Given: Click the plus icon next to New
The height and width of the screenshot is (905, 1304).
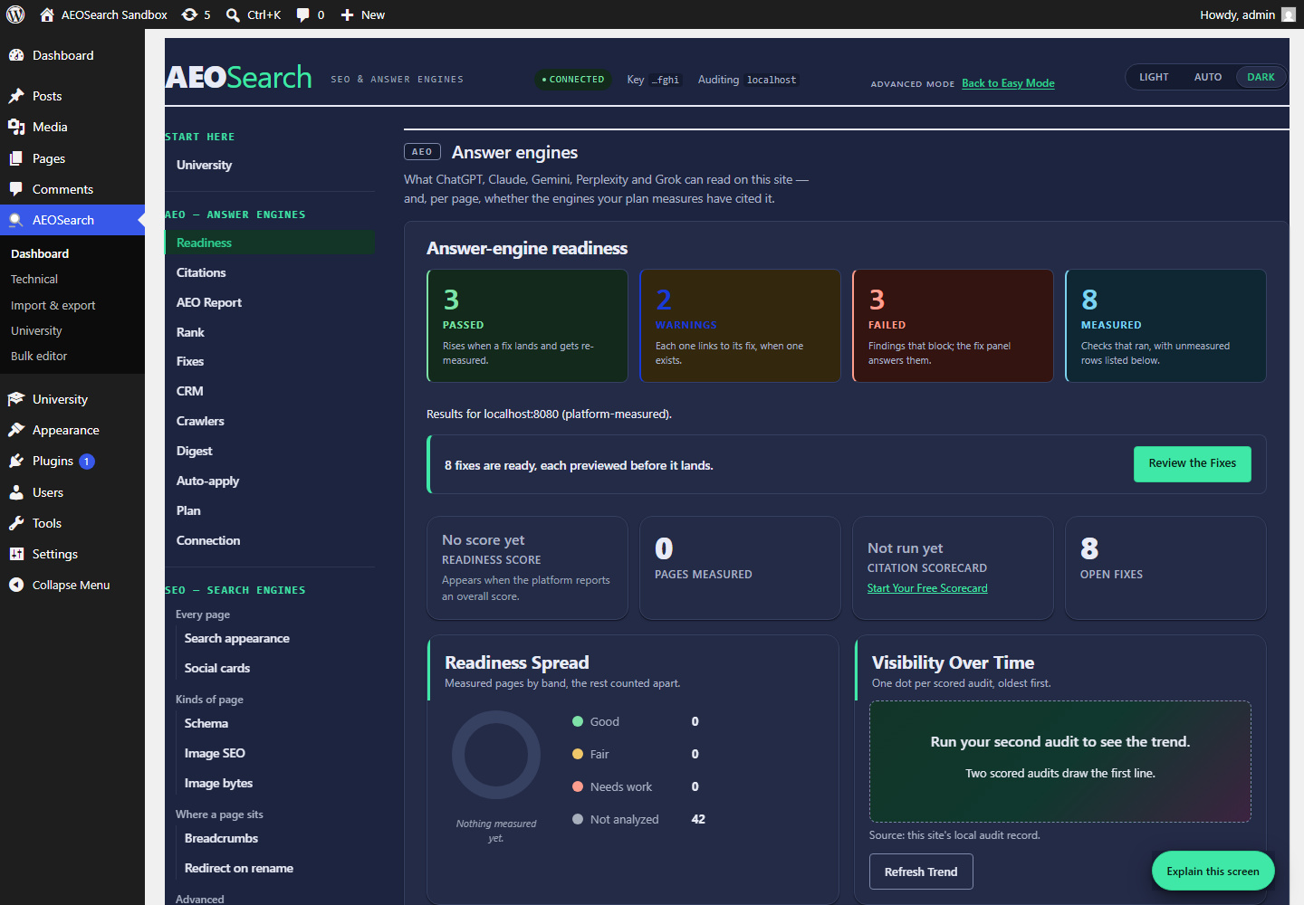Looking at the screenshot, I should pyautogui.click(x=347, y=14).
